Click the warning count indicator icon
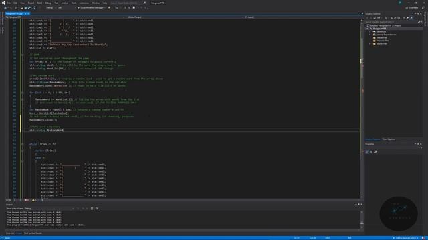The width and height of the screenshot is (428, 240). (34, 200)
